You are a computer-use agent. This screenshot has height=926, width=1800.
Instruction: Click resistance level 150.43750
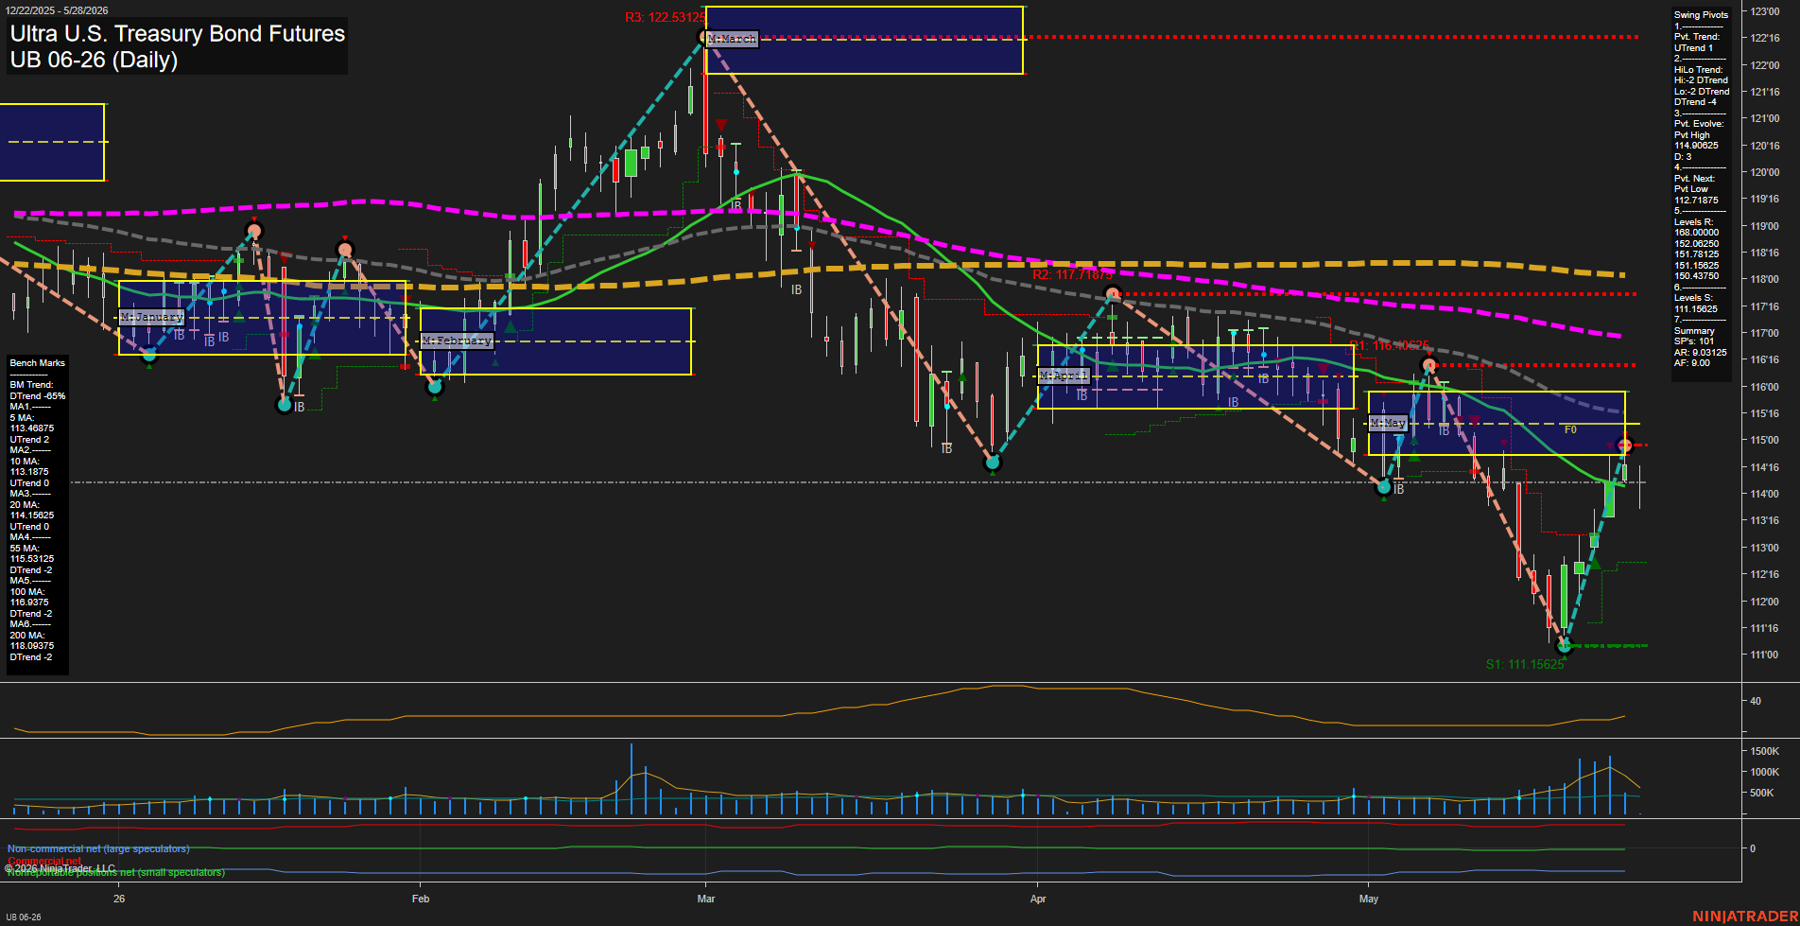point(1696,276)
